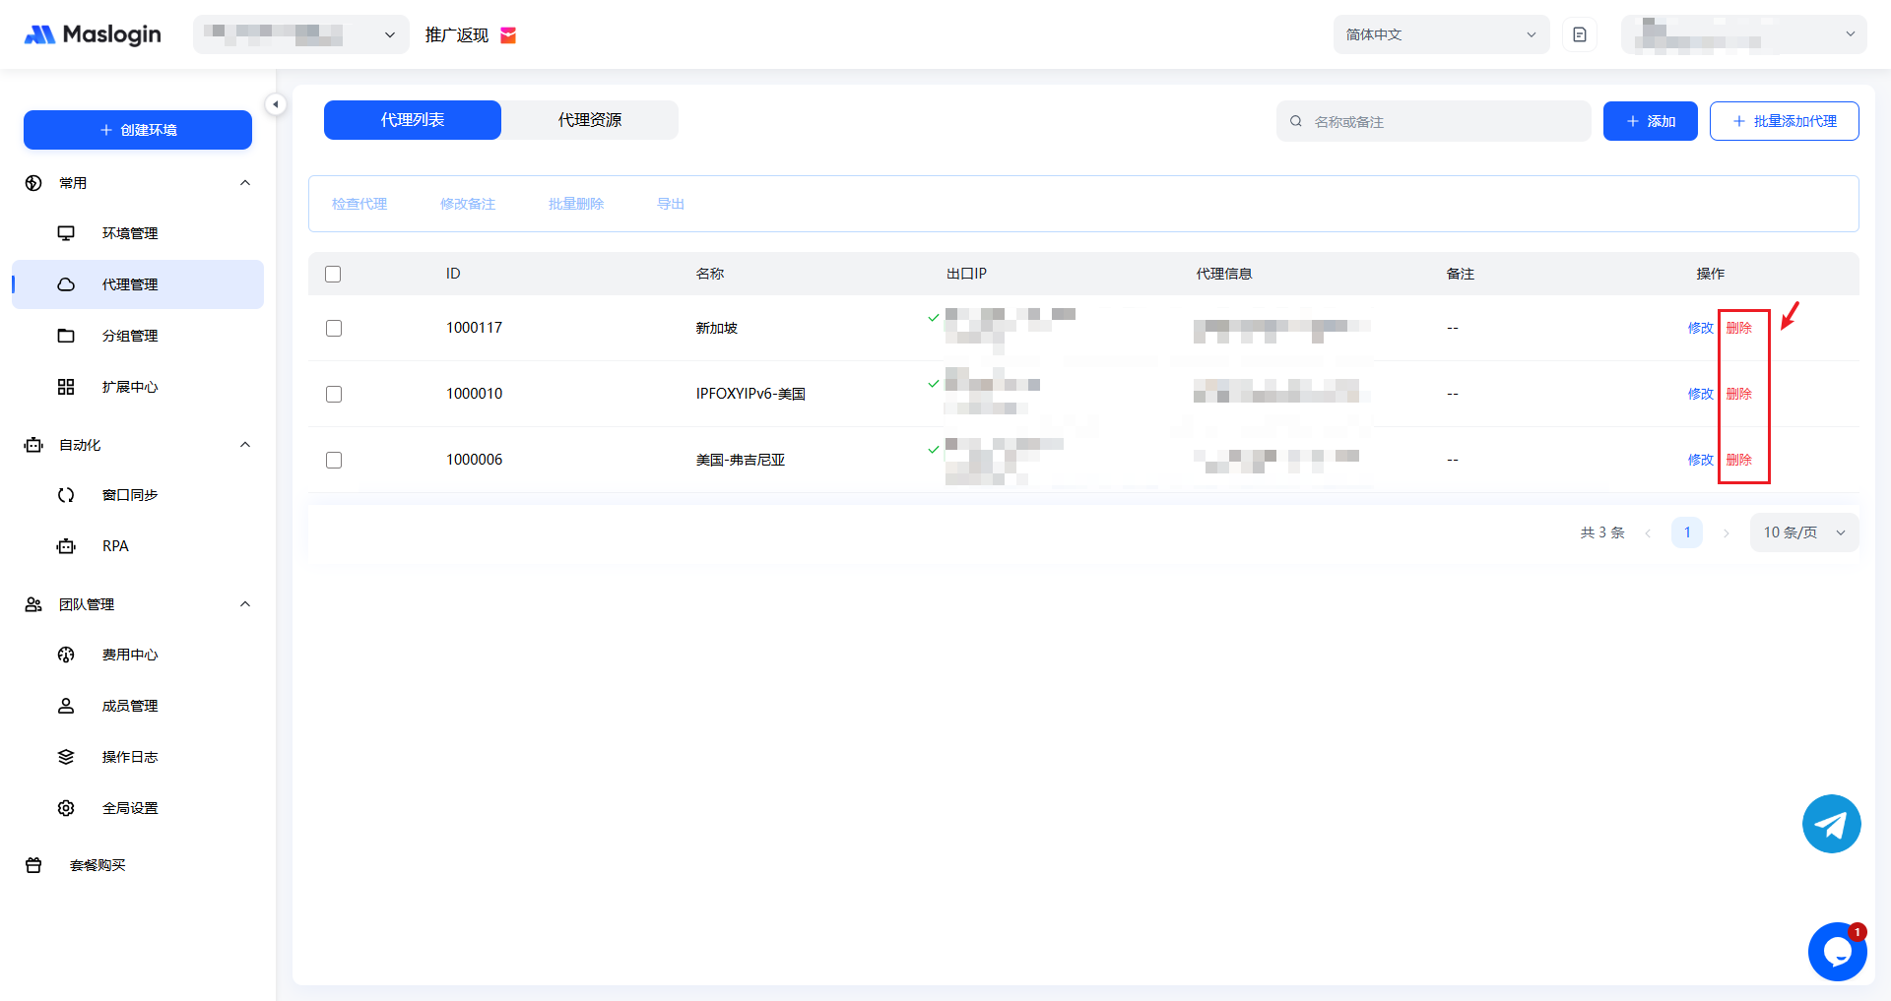
Task: Select the checkbox for IPFOXYIPv6-美国 row
Action: [334, 394]
